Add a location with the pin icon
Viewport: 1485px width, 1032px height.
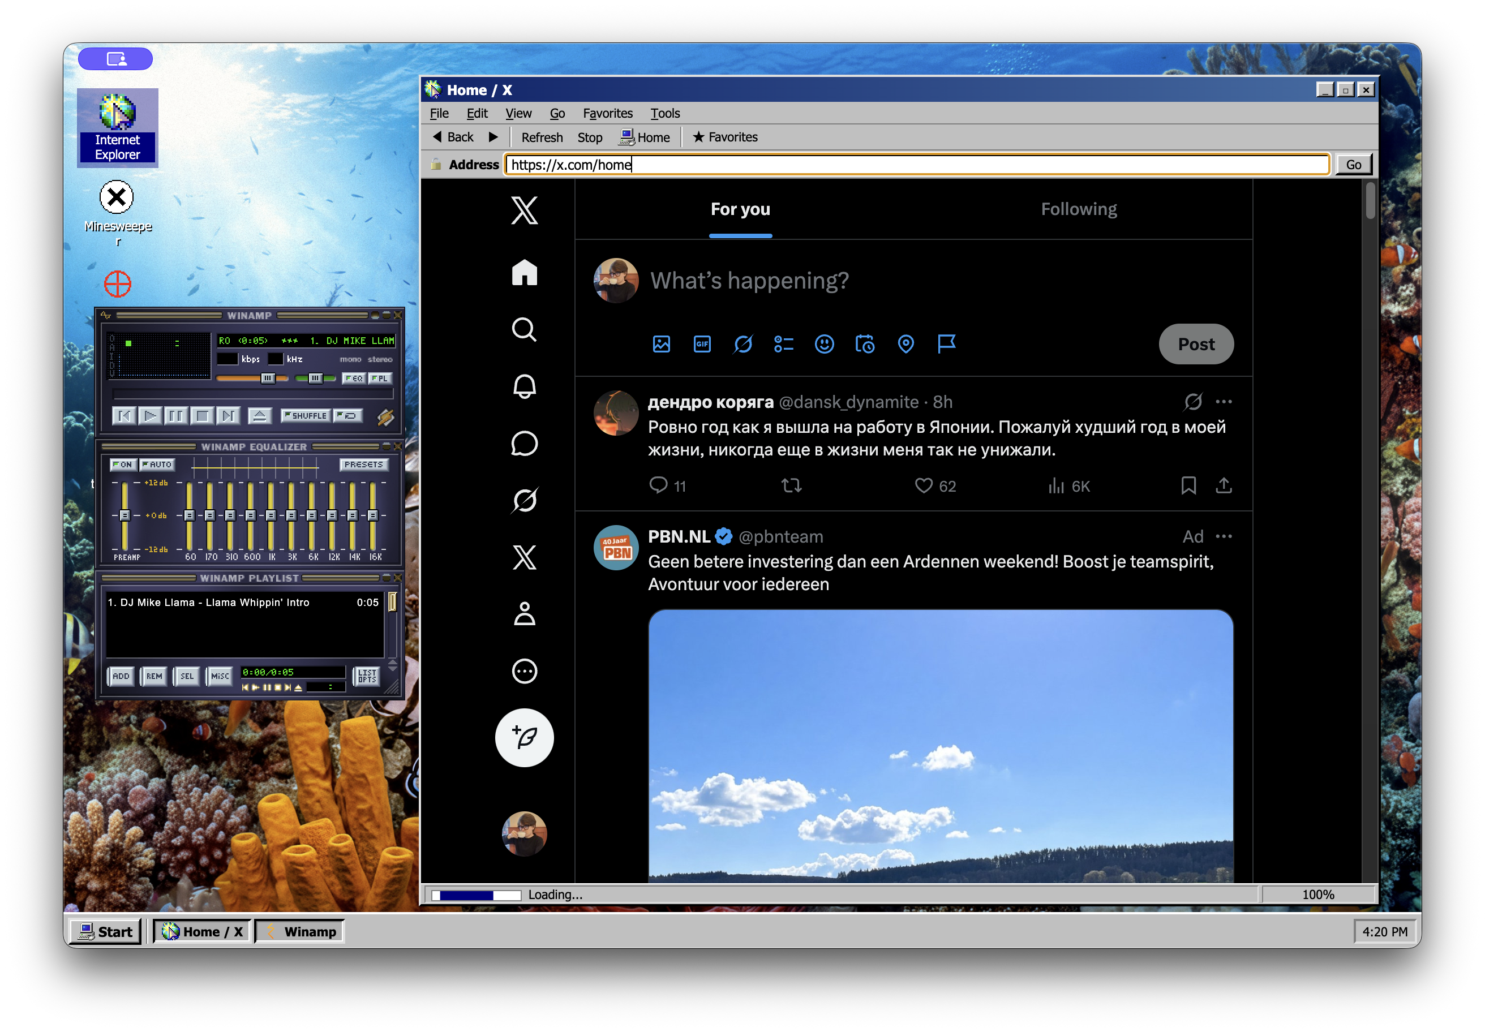pyautogui.click(x=905, y=344)
